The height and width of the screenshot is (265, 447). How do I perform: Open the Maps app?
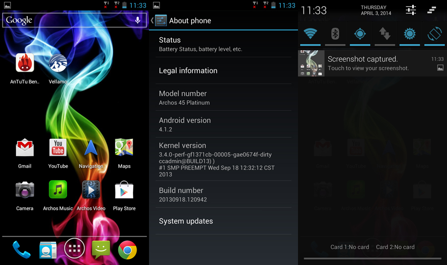[x=124, y=148]
